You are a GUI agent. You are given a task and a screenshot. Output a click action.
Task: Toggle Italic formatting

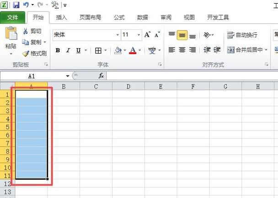68,50
